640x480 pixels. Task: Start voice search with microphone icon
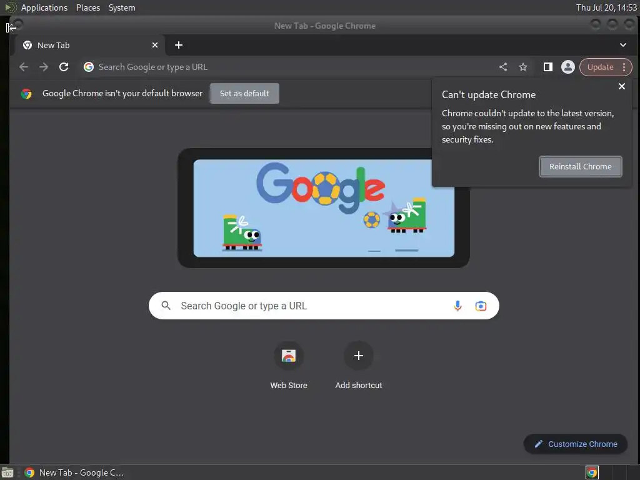click(457, 306)
